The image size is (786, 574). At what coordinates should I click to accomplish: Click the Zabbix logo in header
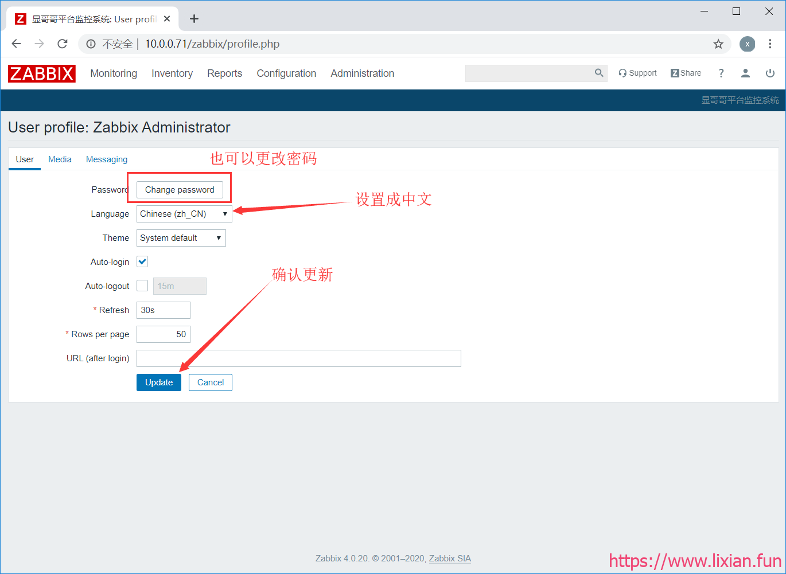[41, 73]
